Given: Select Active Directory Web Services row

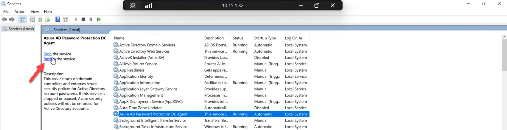Looking at the screenshot, I should [x=211, y=51].
